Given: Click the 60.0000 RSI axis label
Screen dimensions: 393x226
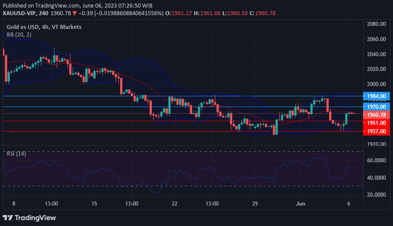Looking at the screenshot, I should (x=376, y=160).
